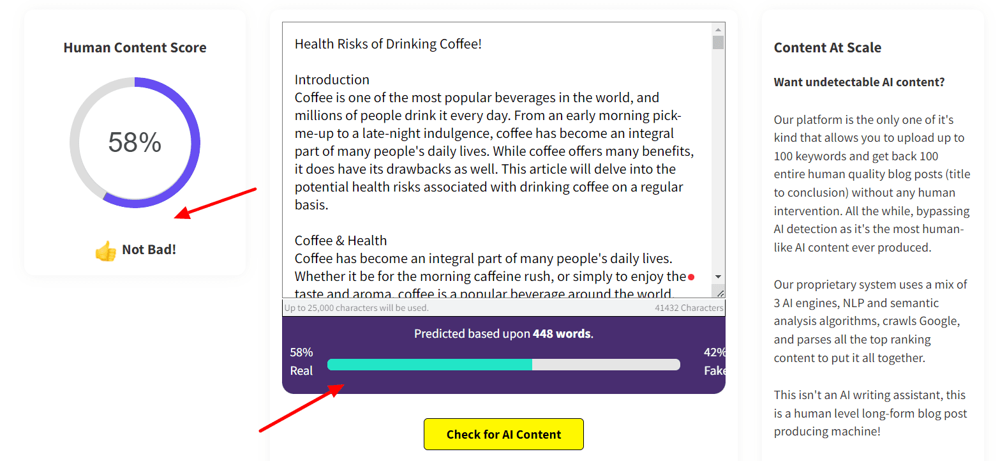The width and height of the screenshot is (1007, 461).
Task: Click the 41432 Characters counter
Action: click(x=689, y=308)
